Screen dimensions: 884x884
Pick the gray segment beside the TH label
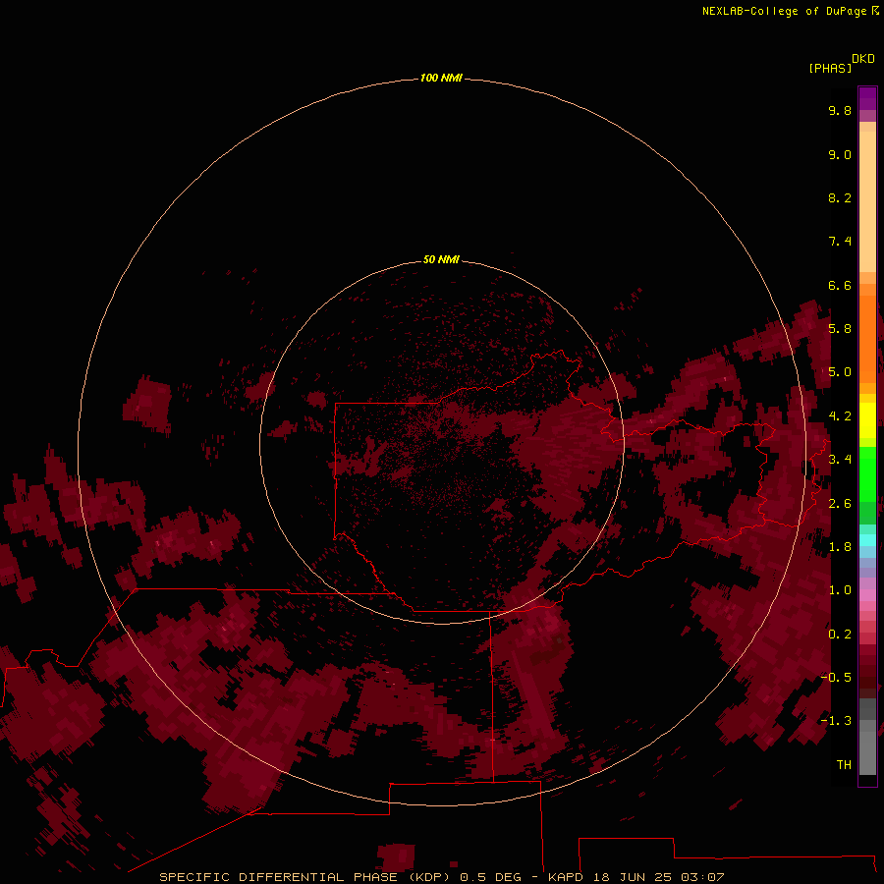867,752
